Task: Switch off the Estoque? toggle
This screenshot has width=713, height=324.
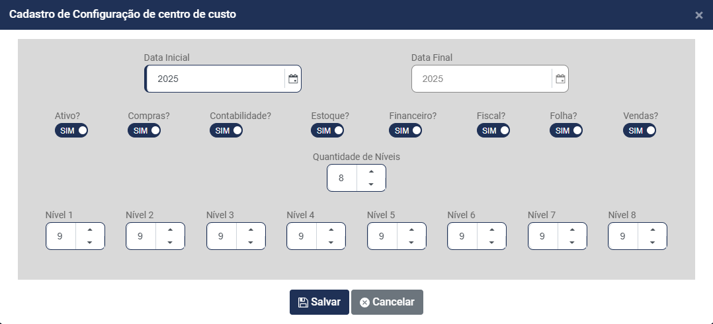Action: point(327,130)
